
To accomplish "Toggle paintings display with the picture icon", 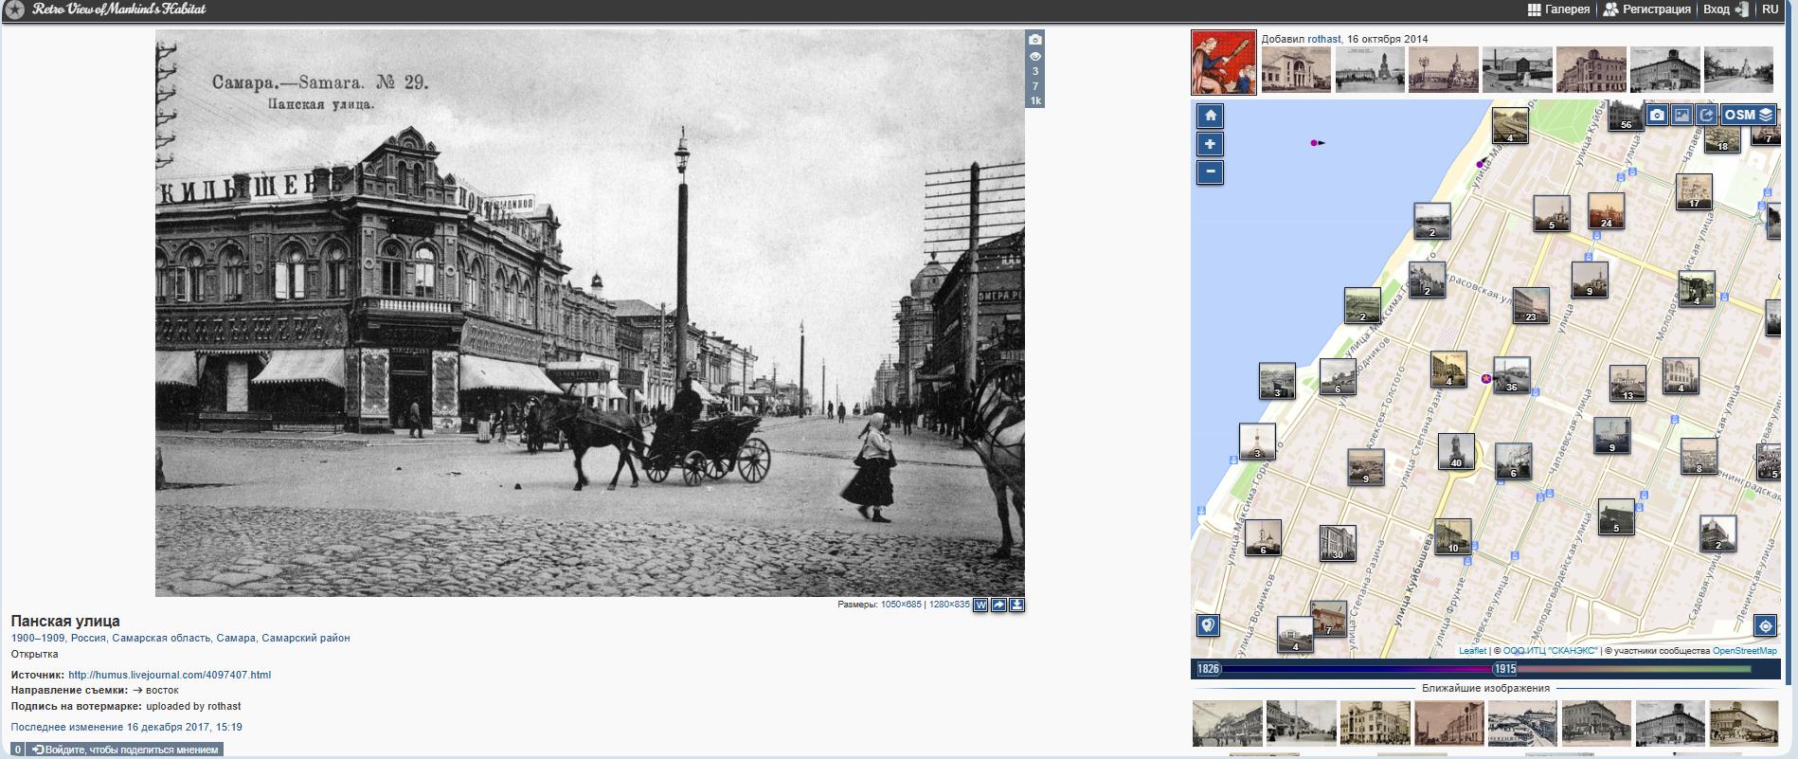I will click(1681, 115).
